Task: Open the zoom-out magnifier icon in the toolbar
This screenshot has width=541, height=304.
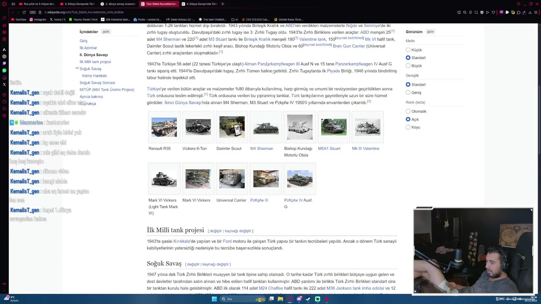Action: click(464, 12)
